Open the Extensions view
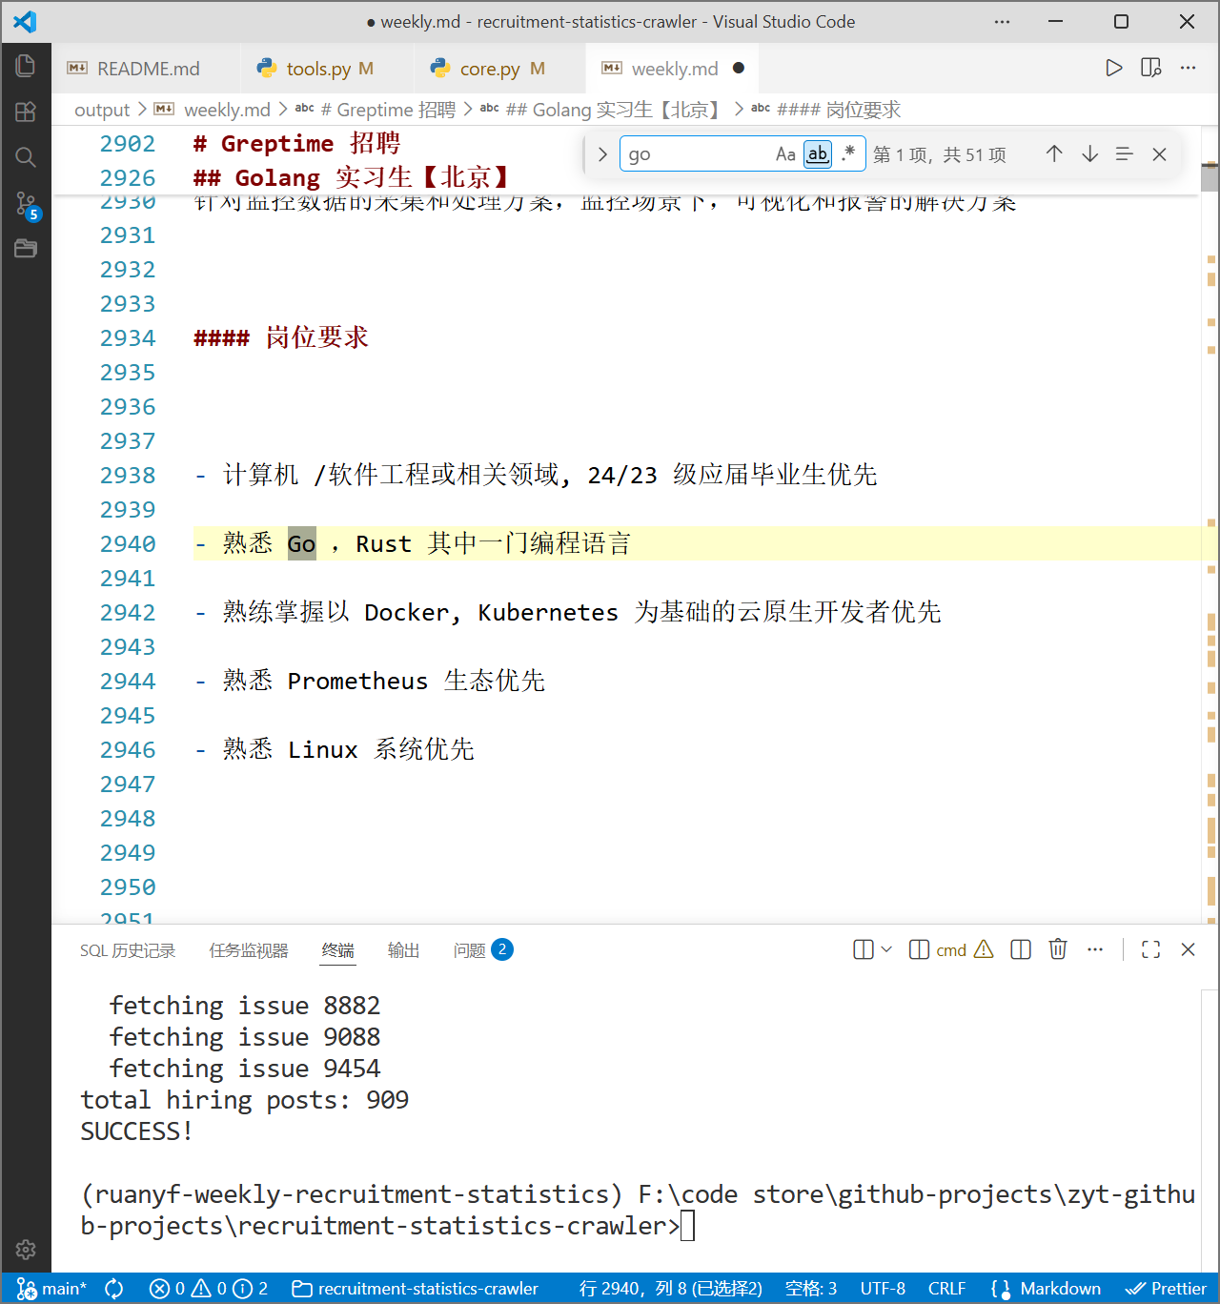Image resolution: width=1220 pixels, height=1304 pixels. tap(26, 112)
